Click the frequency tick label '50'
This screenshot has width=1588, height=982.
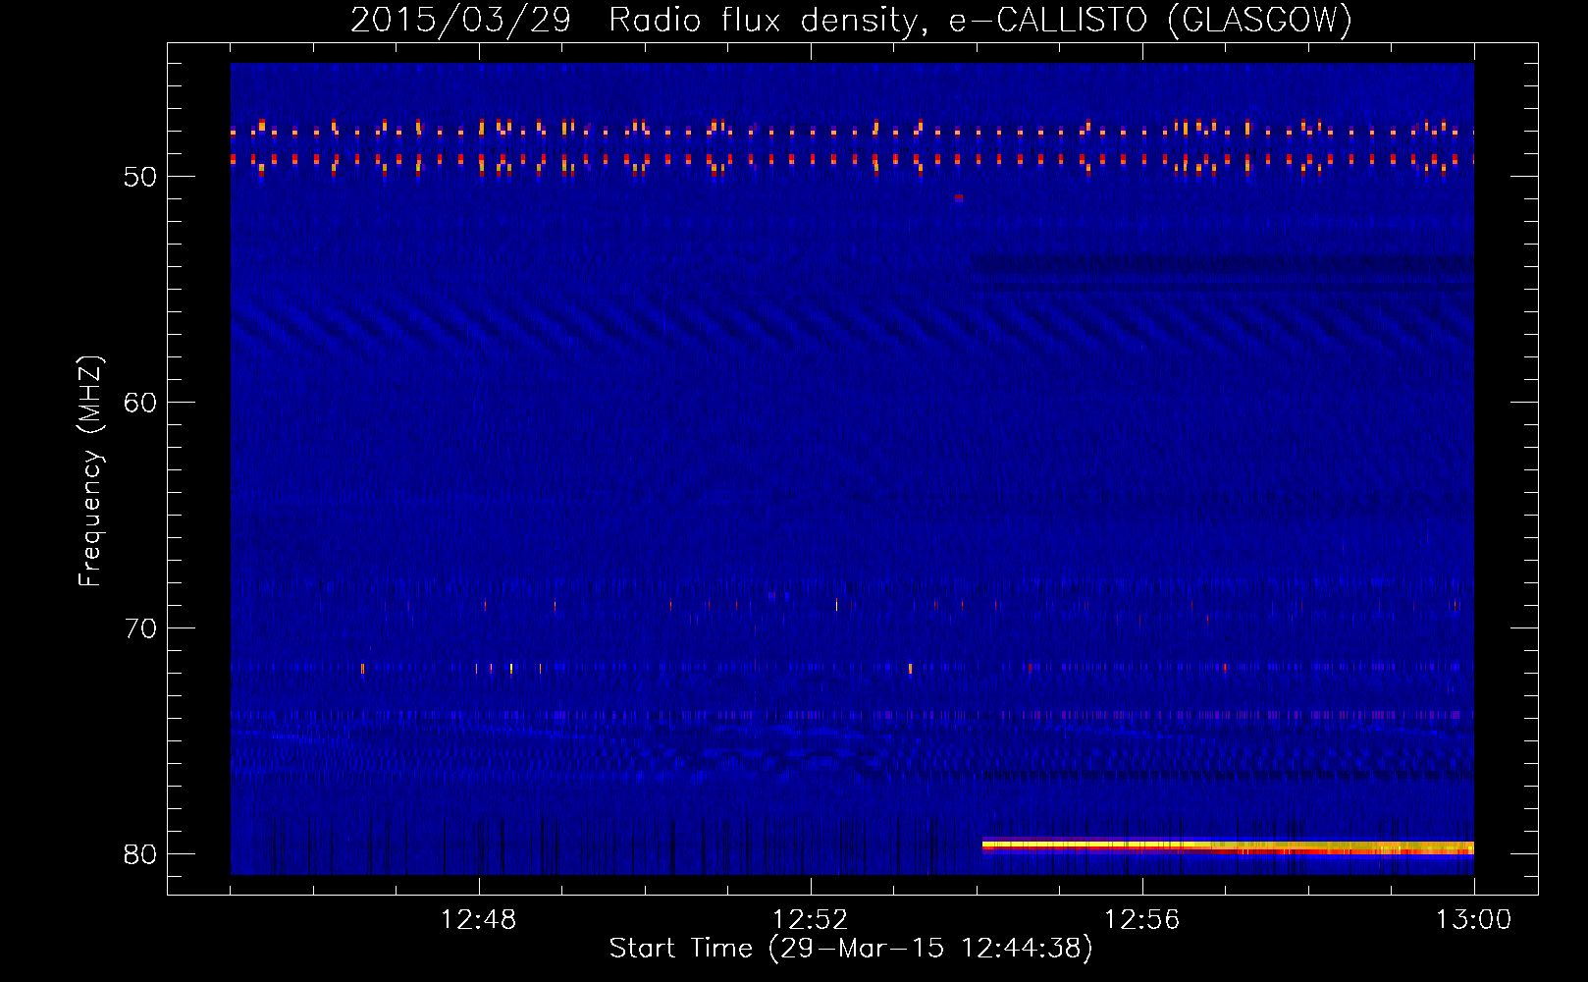(x=140, y=177)
